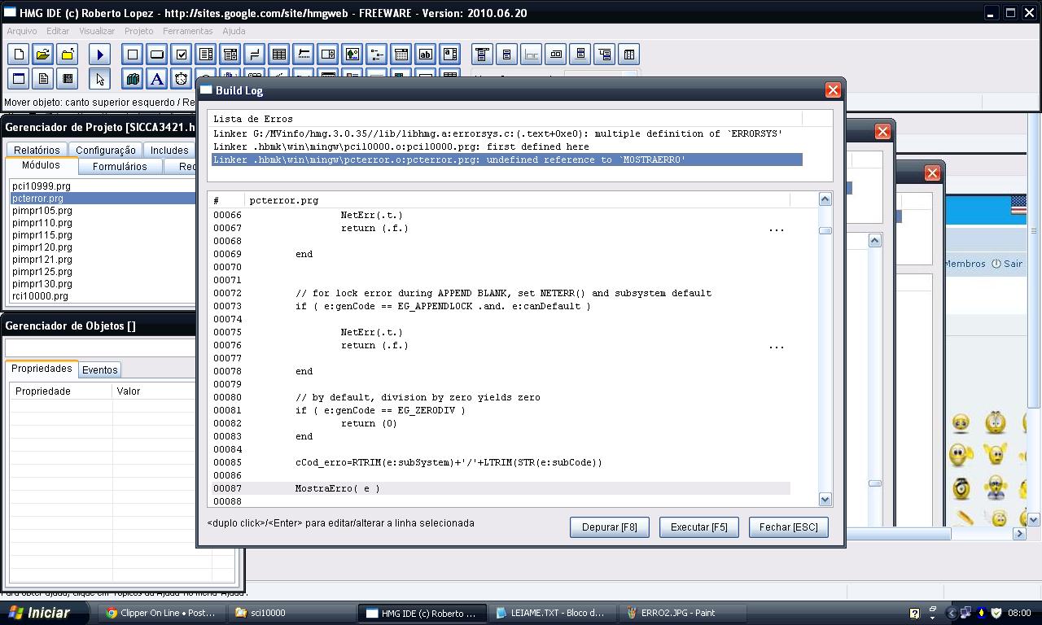Select the Label 'A' control tool
The width and height of the screenshot is (1042, 625).
point(157,79)
